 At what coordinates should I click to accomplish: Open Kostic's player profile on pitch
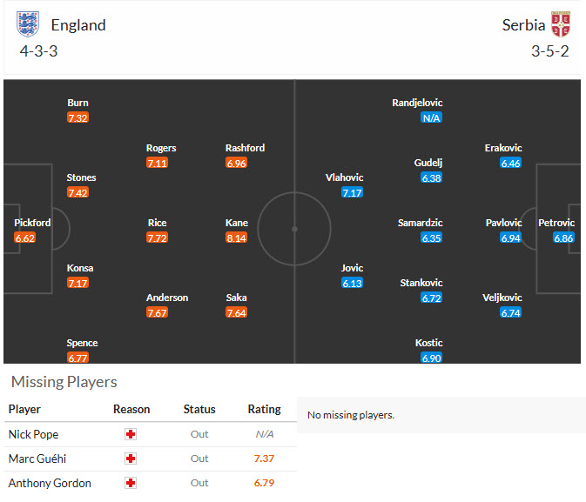[428, 343]
